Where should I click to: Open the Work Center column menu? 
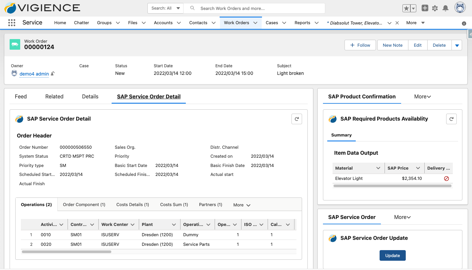click(132, 225)
